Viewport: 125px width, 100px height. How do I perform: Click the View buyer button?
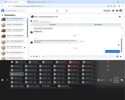coord(52,24)
